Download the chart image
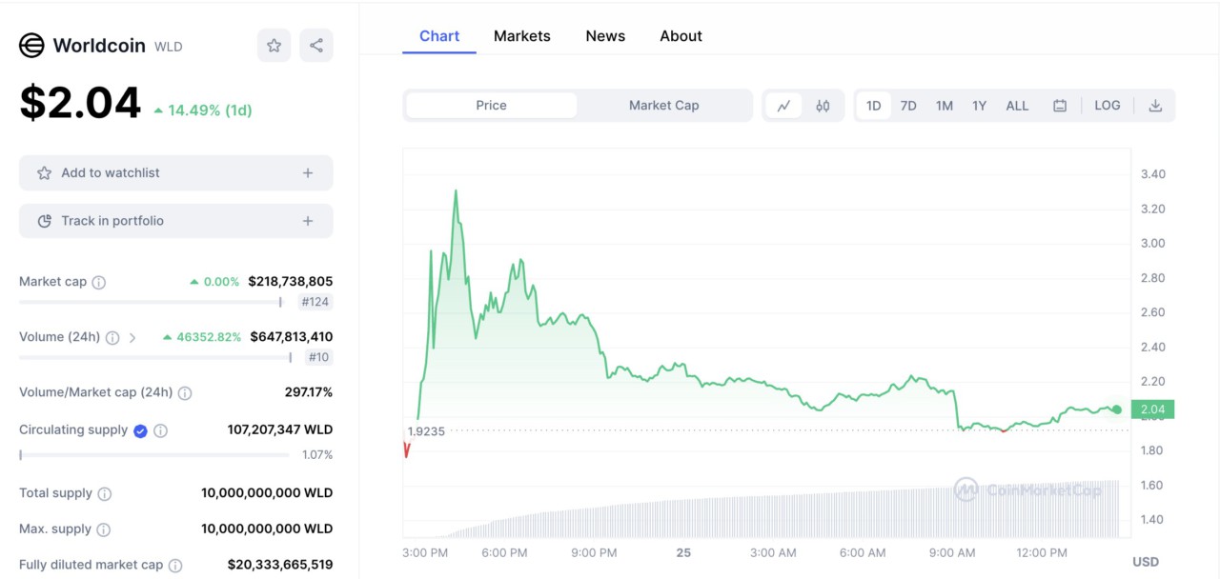The width and height of the screenshot is (1220, 579). click(x=1156, y=105)
